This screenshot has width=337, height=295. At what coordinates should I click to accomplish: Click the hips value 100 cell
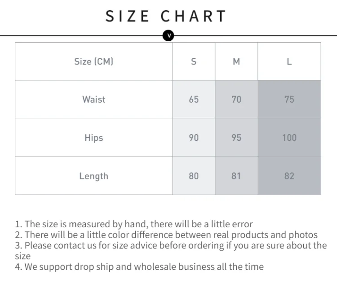[x=289, y=138]
